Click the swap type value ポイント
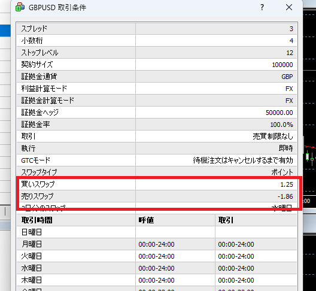 (x=282, y=172)
